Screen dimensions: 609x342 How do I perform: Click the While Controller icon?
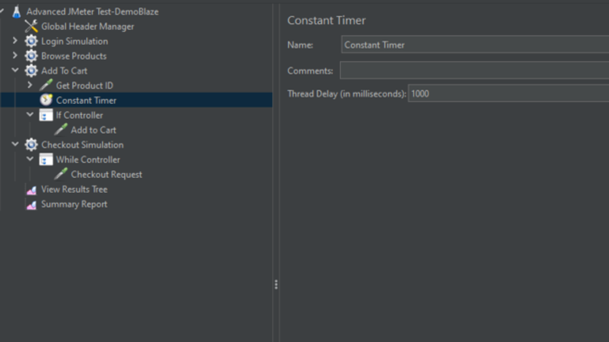coord(46,159)
